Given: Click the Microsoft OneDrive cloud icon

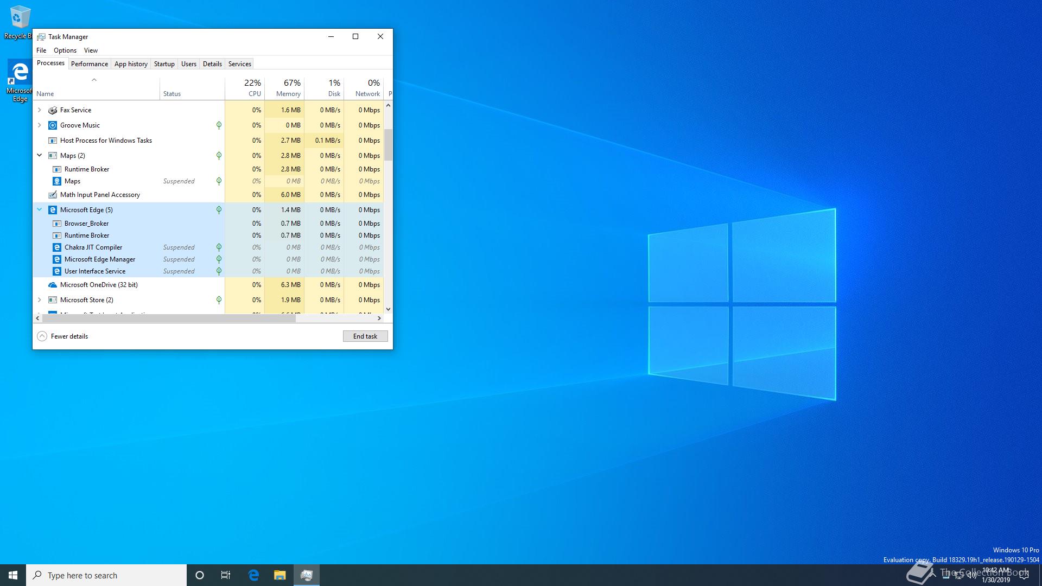Looking at the screenshot, I should [x=53, y=285].
